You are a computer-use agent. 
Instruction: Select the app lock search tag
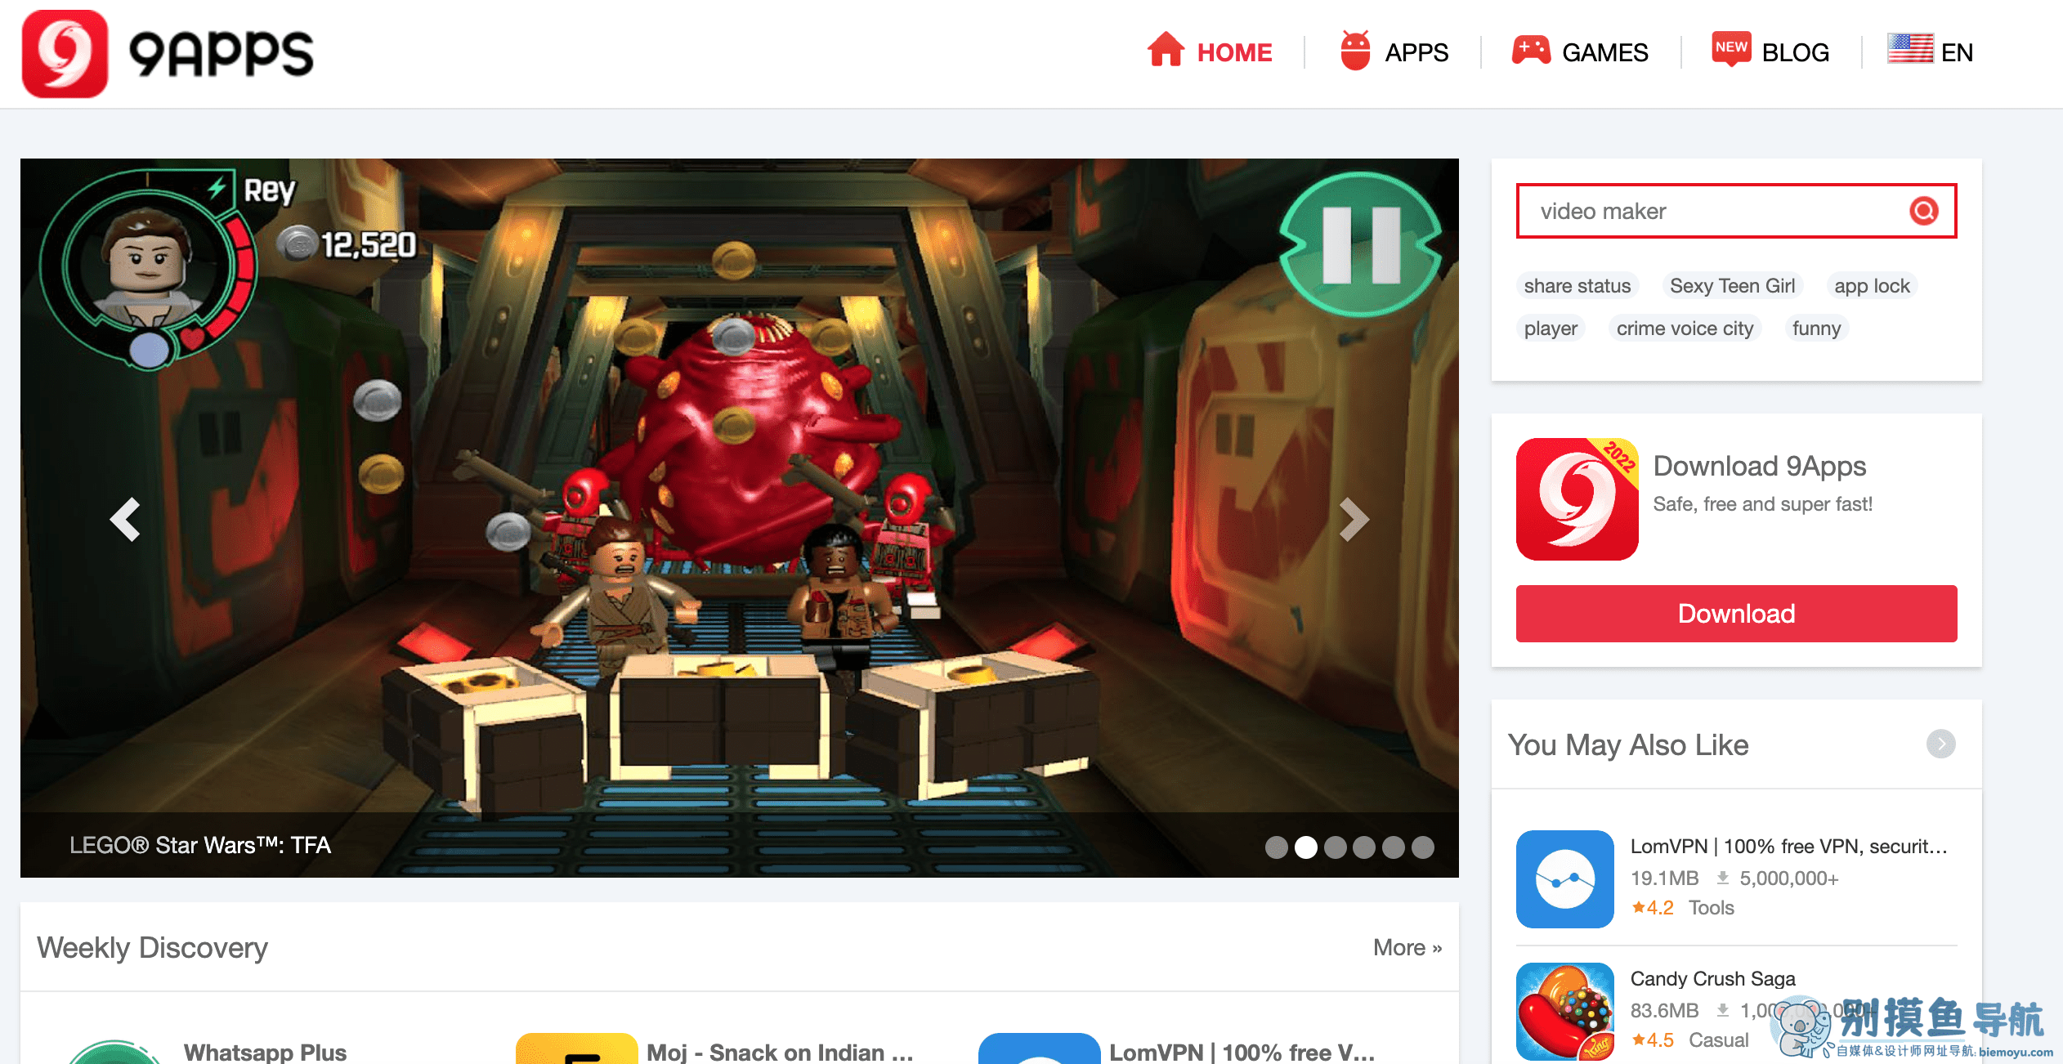point(1872,286)
